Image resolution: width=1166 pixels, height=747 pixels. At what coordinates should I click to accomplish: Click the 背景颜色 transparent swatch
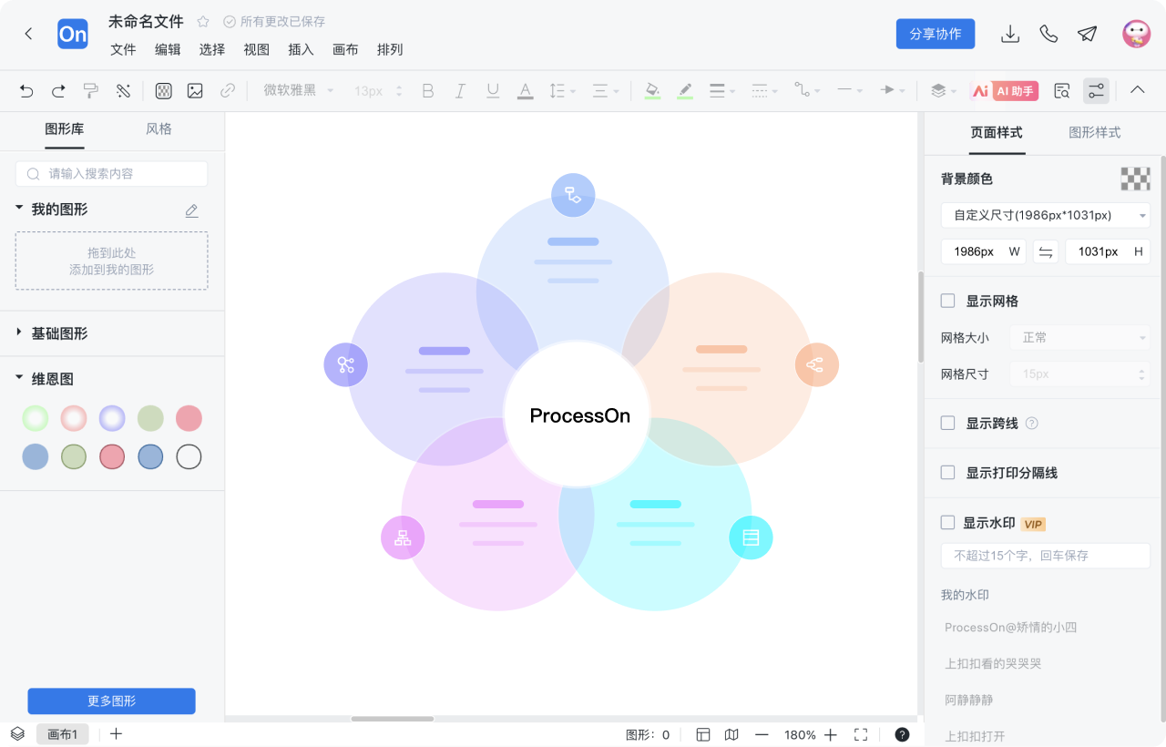click(1135, 179)
